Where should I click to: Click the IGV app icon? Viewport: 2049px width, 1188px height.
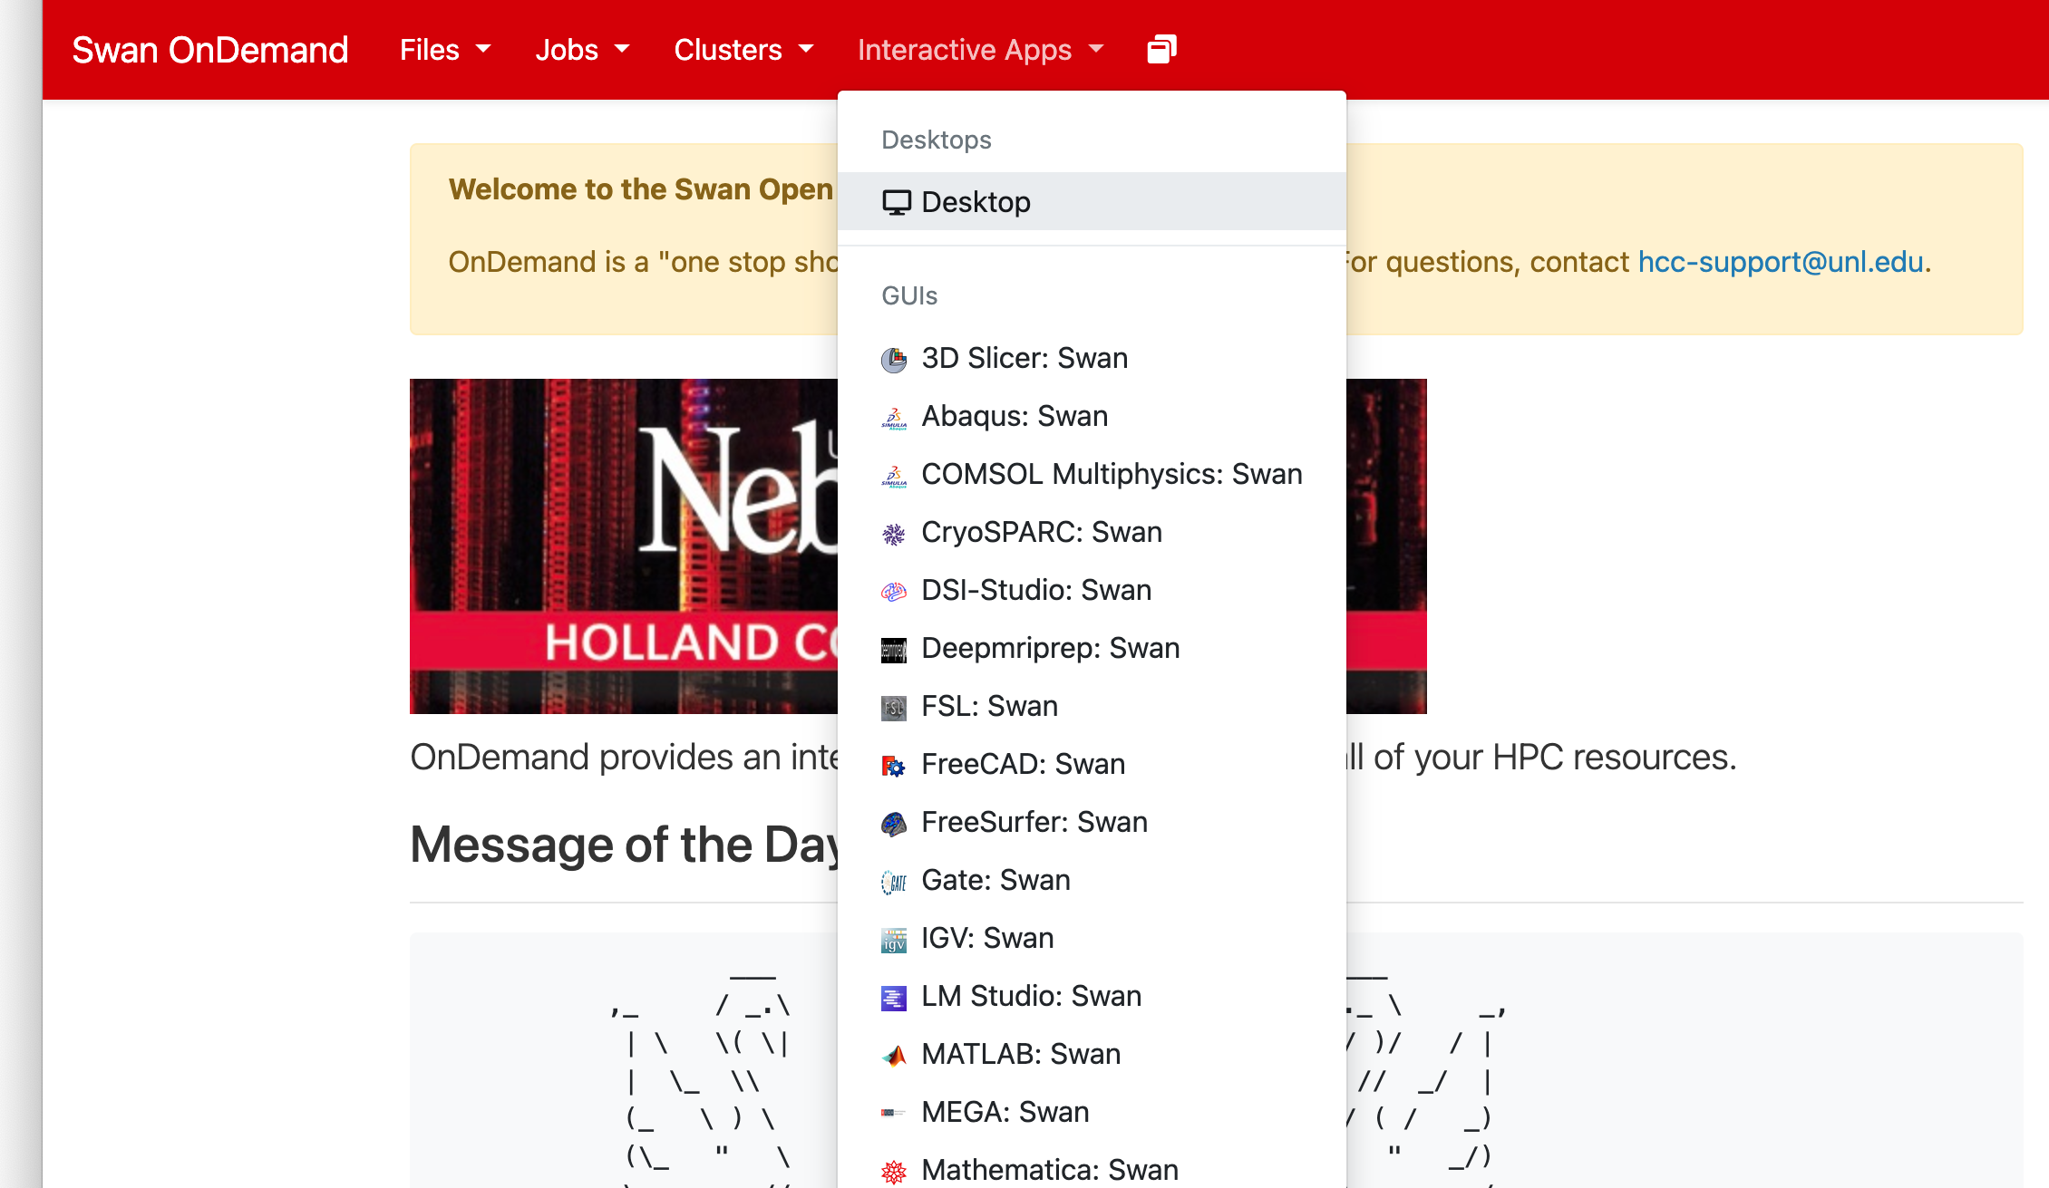click(x=894, y=940)
